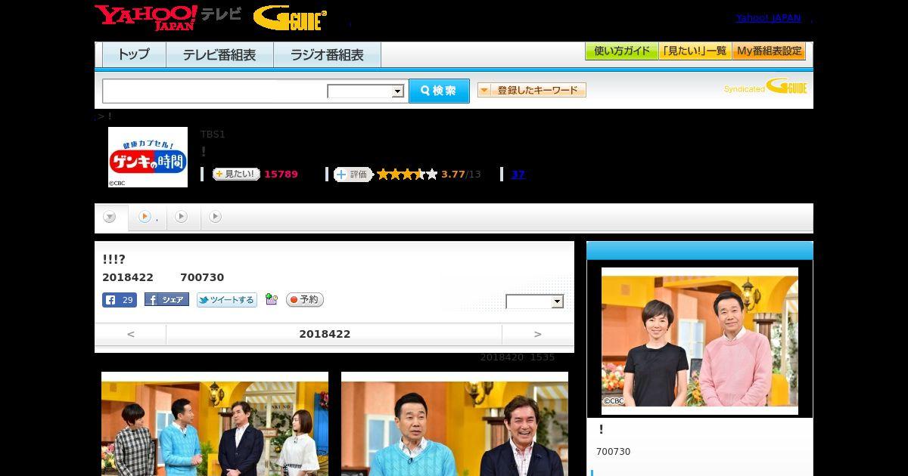Click the calendar-add icon next to tweet
This screenshot has height=476, width=908.
pos(272,300)
